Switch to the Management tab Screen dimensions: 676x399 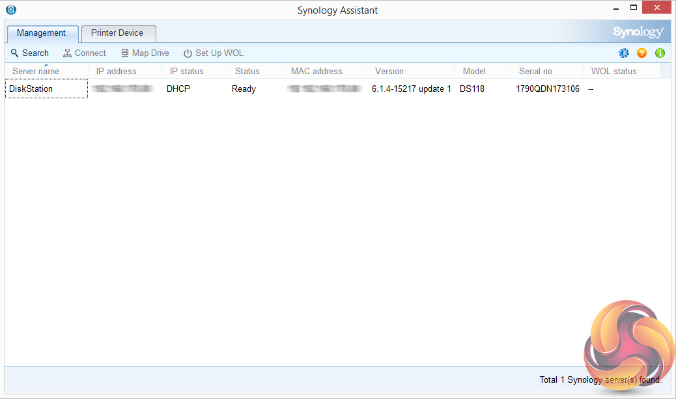42,34
